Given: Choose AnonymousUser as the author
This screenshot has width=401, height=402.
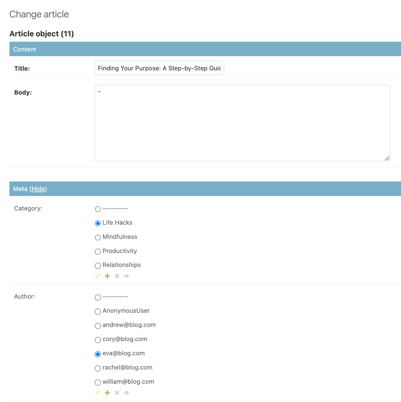Looking at the screenshot, I should coord(98,312).
